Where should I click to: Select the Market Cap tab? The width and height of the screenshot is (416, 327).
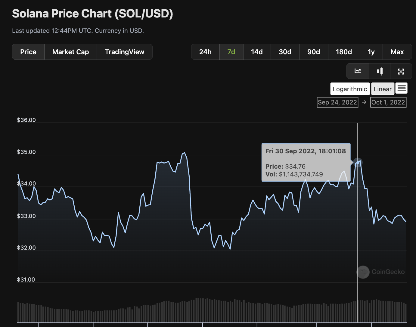71,52
